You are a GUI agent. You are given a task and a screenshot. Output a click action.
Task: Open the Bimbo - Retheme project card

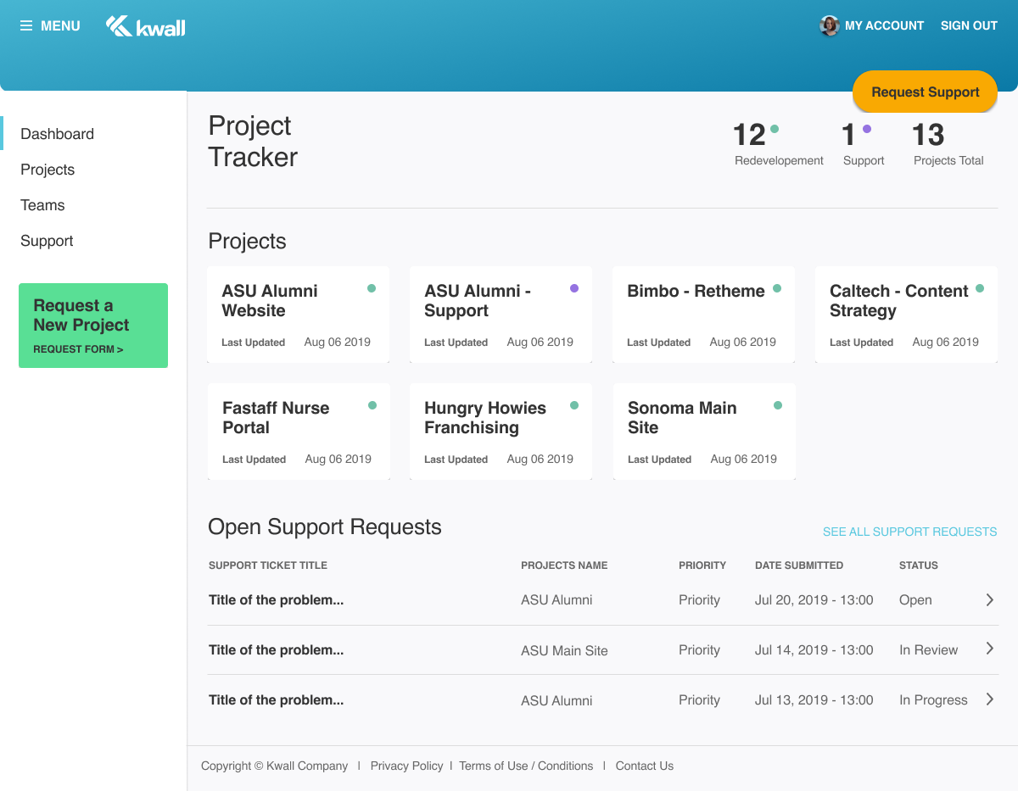pos(702,315)
